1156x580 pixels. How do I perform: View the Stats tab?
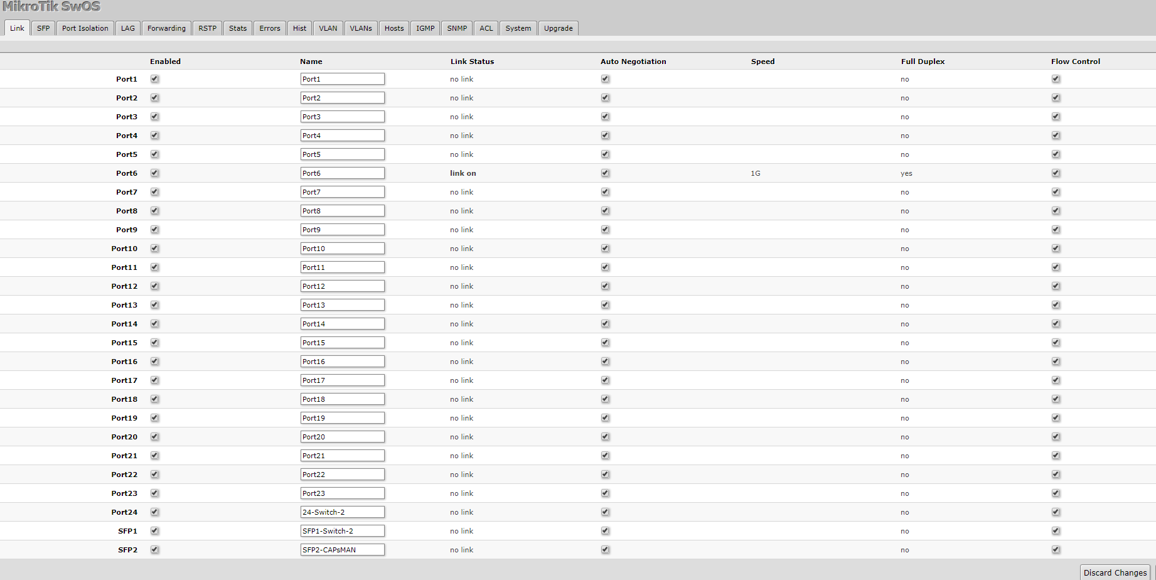(x=238, y=28)
